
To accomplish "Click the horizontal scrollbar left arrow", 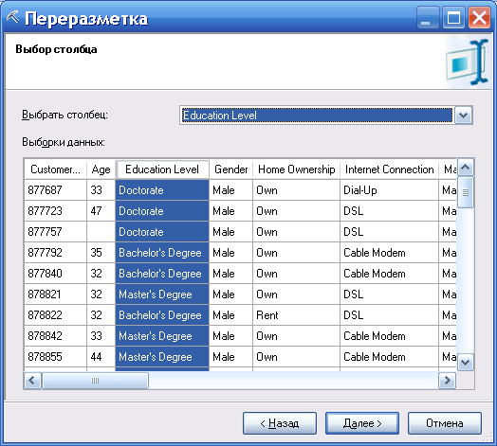I will [x=32, y=380].
